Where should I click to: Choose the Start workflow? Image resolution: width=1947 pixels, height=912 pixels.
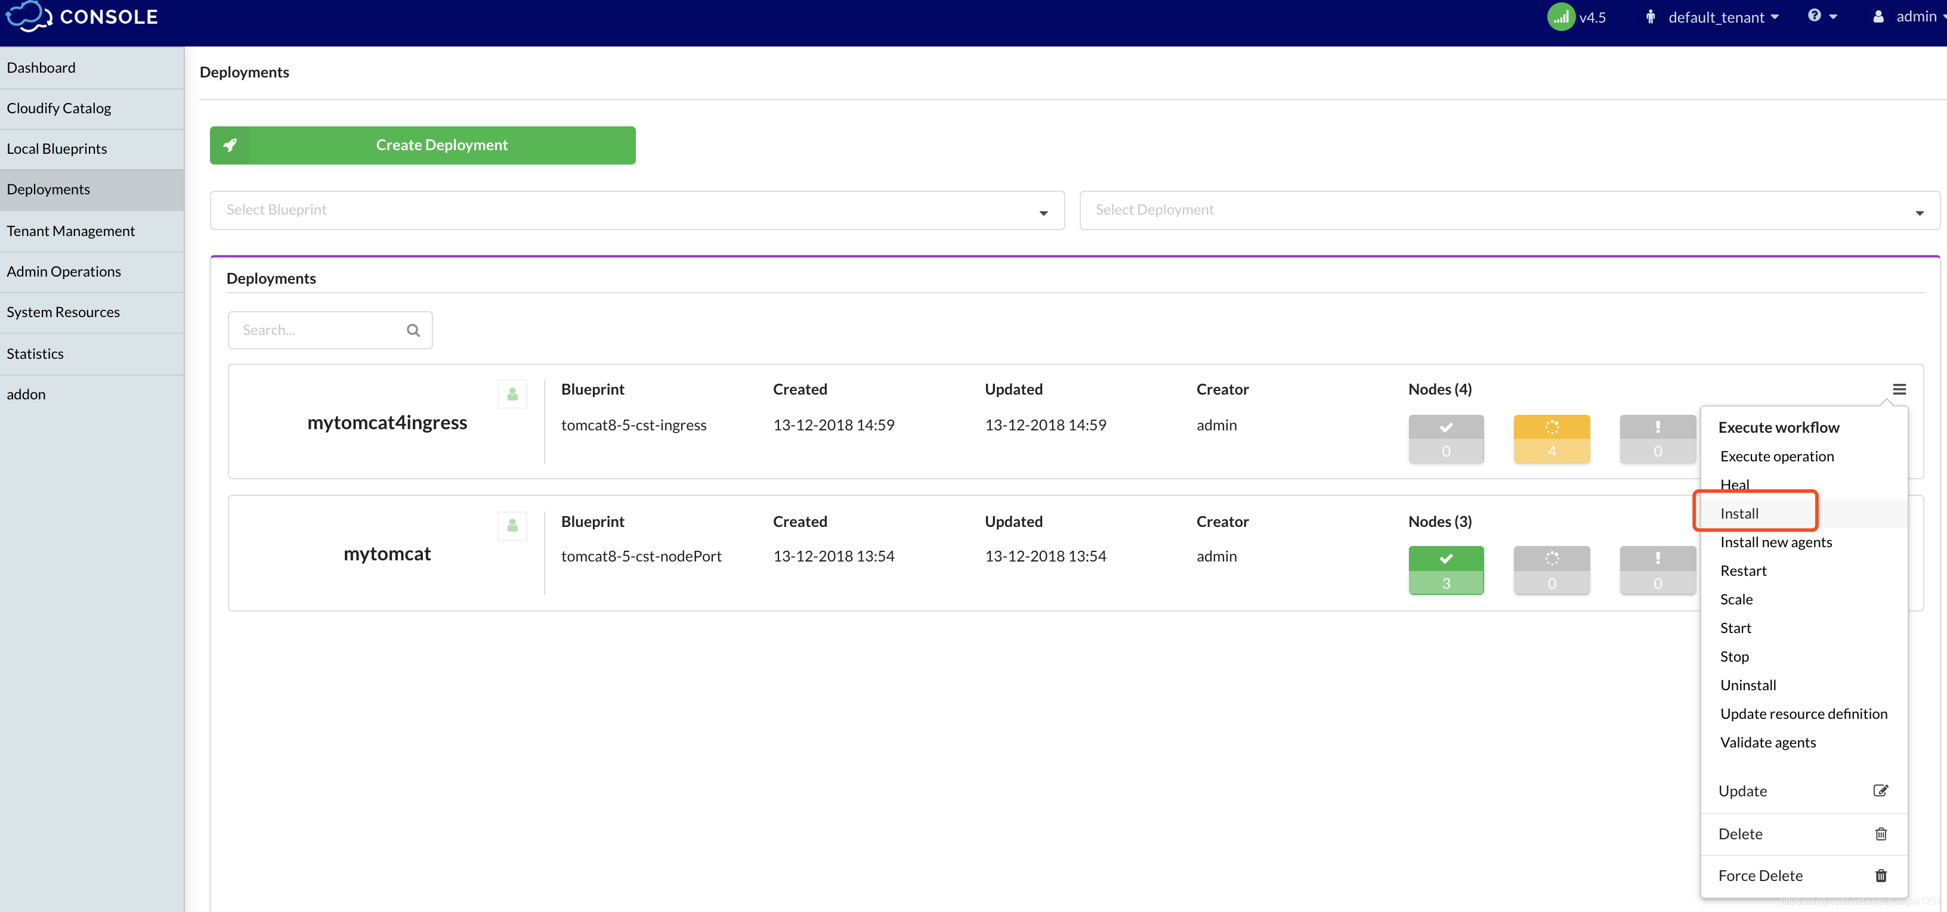point(1735,628)
